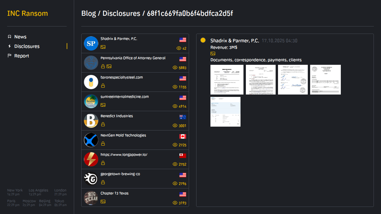
Task: Click the eye icon beside 2752 views
Action: click(x=175, y=164)
